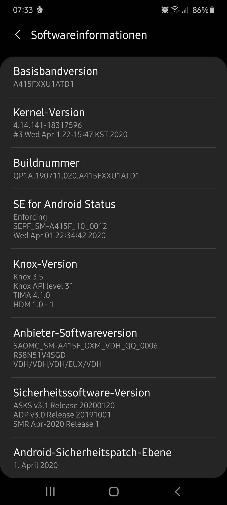Tap the Softwareinformationen page title
Screen dimensions: 227x505
coord(89,35)
